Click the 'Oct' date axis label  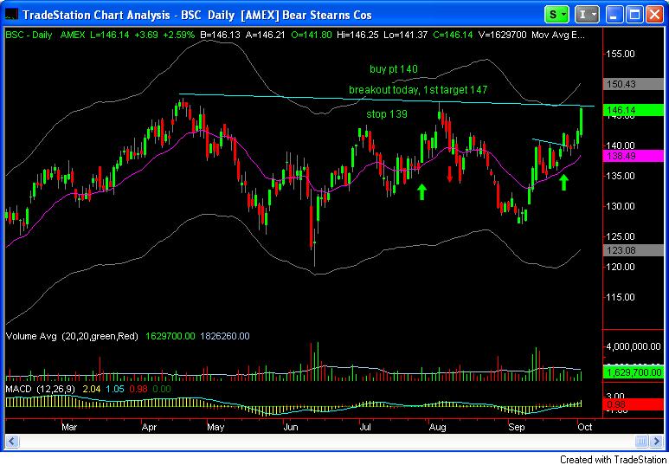(584, 427)
